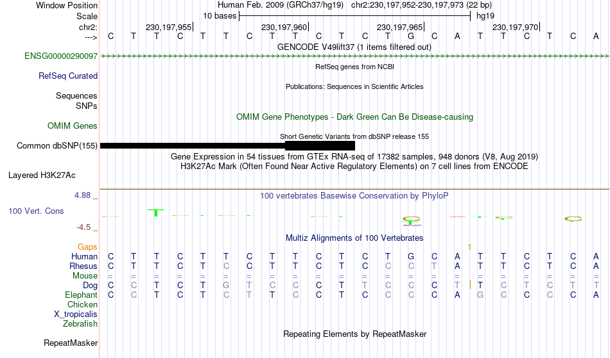Click the GENCODE V49lift37 track title
Viewport: 610px width, 358px height.
coord(354,47)
